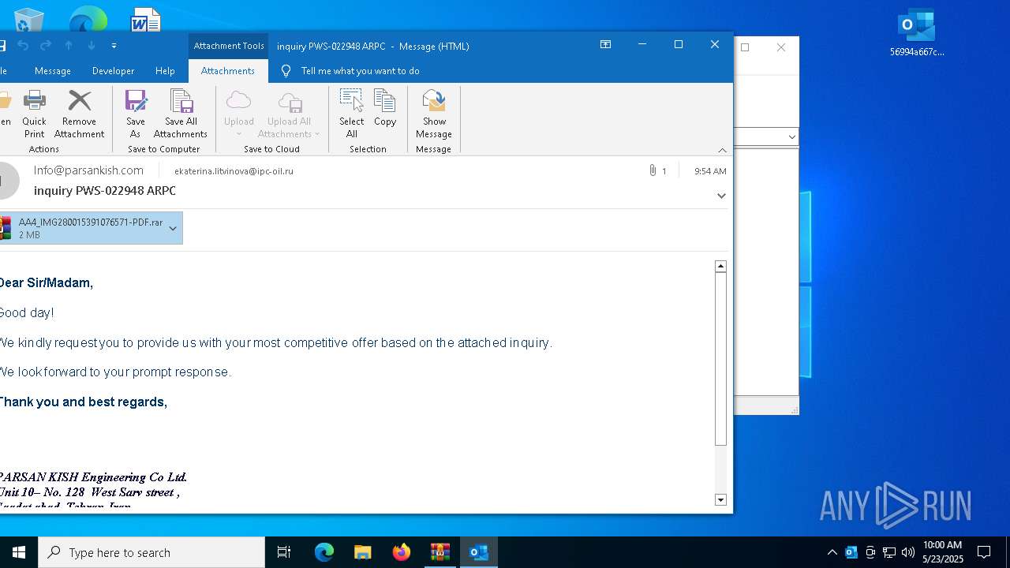
Task: Click Remove Attachment in the ribbon
Action: [79, 114]
